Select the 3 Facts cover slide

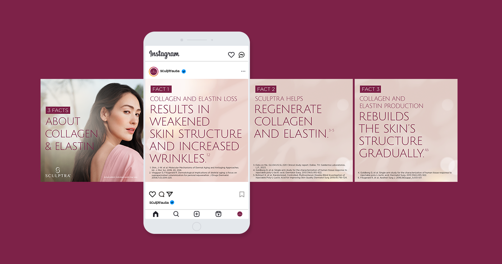click(92, 130)
